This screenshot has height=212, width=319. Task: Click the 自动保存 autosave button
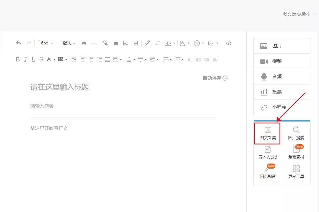(215, 78)
